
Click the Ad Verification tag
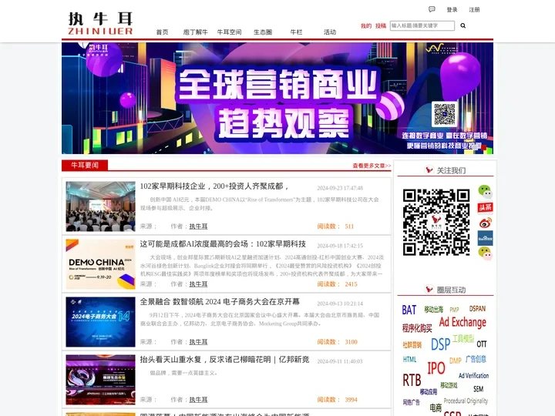(x=473, y=376)
